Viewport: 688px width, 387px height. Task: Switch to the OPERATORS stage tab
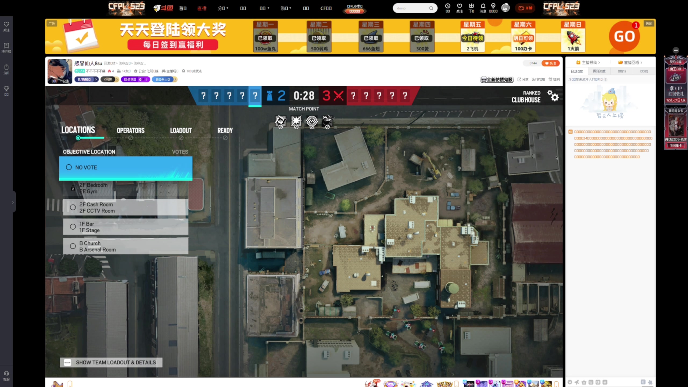click(130, 131)
